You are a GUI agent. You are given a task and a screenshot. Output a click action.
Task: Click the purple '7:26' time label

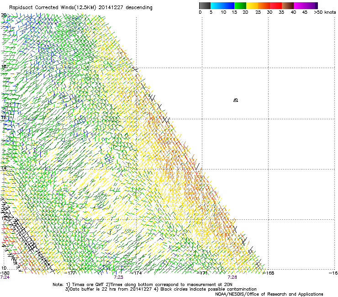point(232,277)
